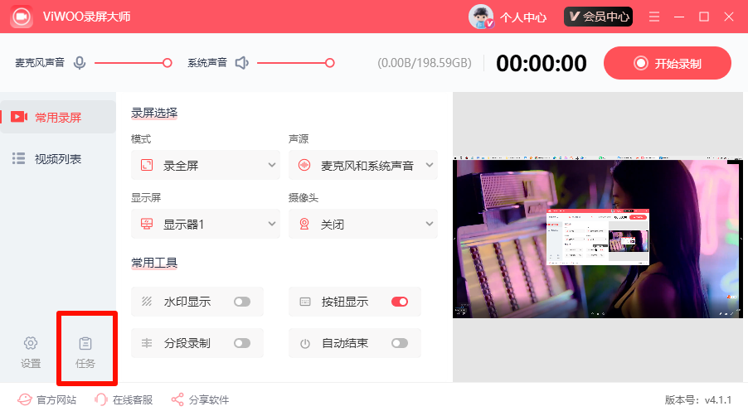Click the full-screen mode icon beside 录全屏
Screen dimensions: 748x416
pos(147,166)
